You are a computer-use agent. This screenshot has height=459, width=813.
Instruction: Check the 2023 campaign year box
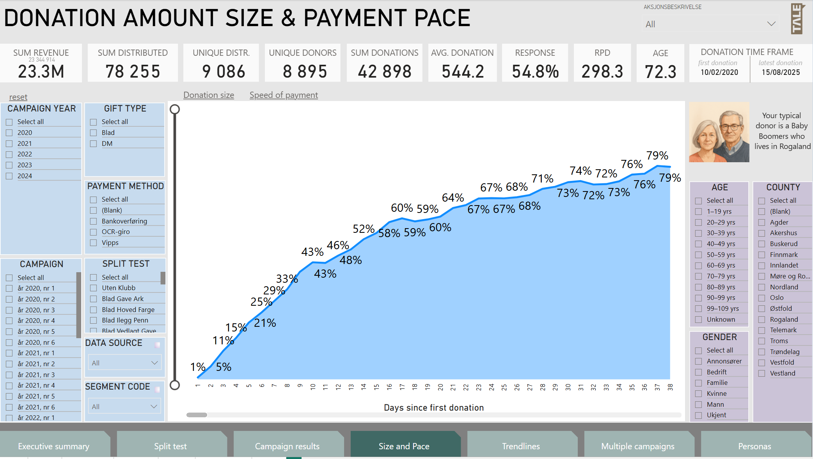click(x=9, y=165)
